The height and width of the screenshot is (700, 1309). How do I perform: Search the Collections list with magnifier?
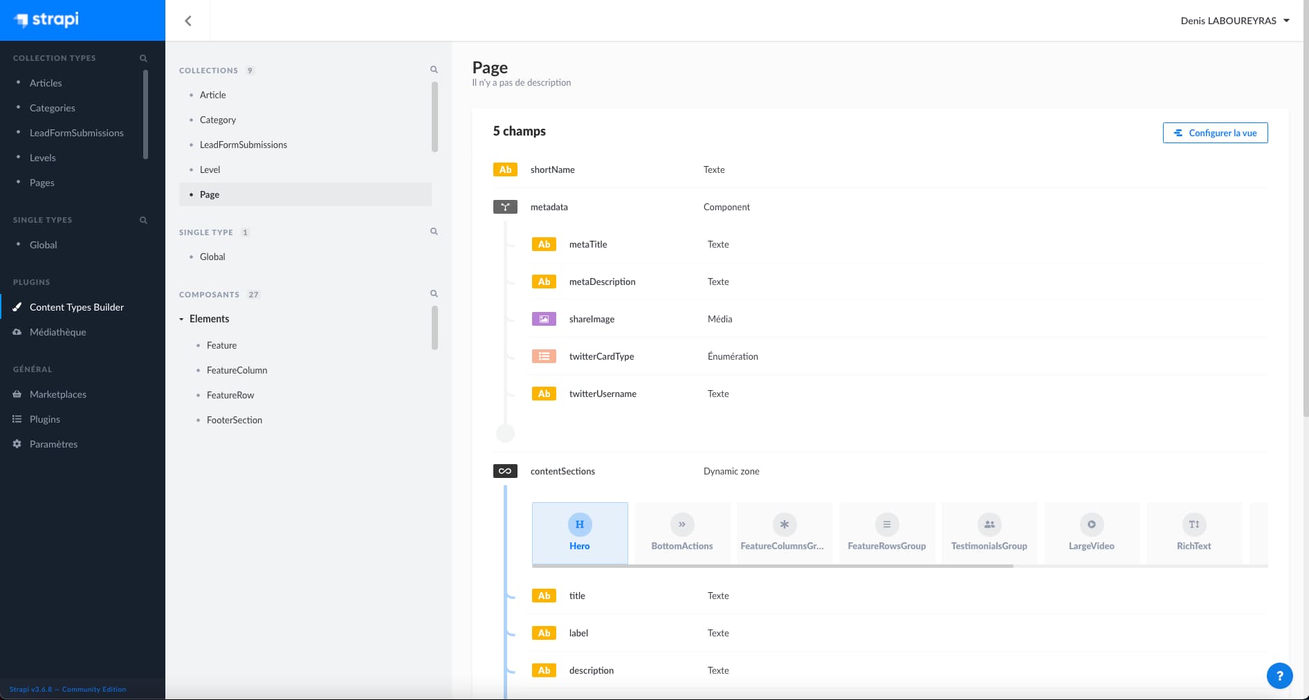pyautogui.click(x=434, y=70)
